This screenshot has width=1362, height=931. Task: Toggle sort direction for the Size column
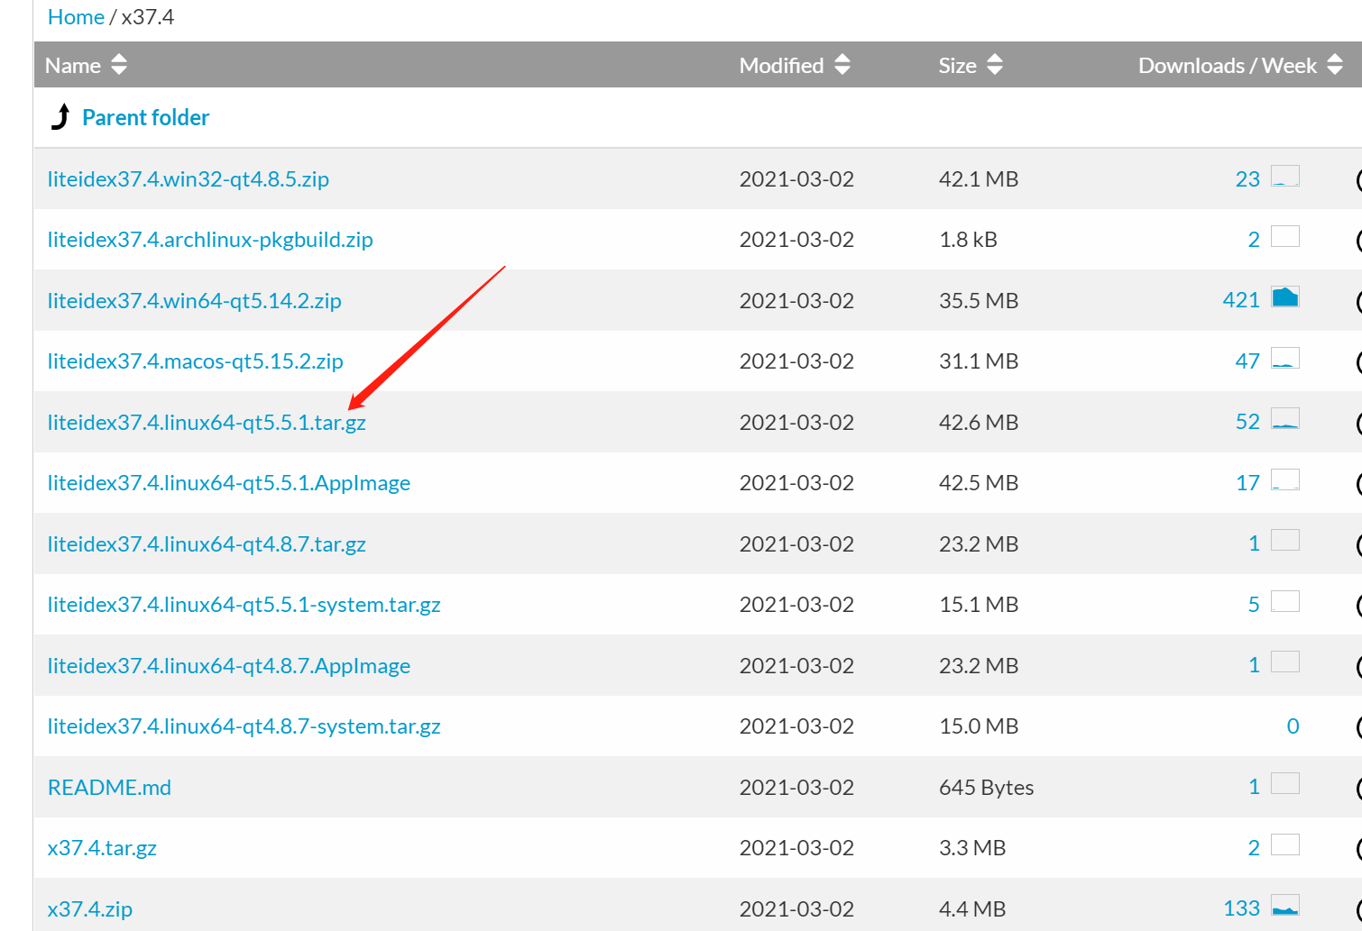(x=996, y=64)
